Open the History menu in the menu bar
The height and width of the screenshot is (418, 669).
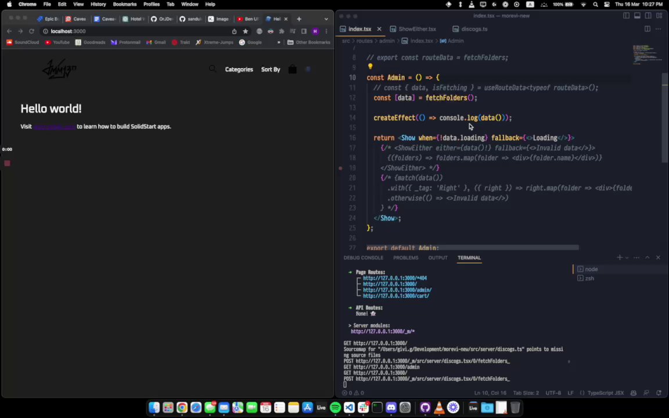[98, 4]
